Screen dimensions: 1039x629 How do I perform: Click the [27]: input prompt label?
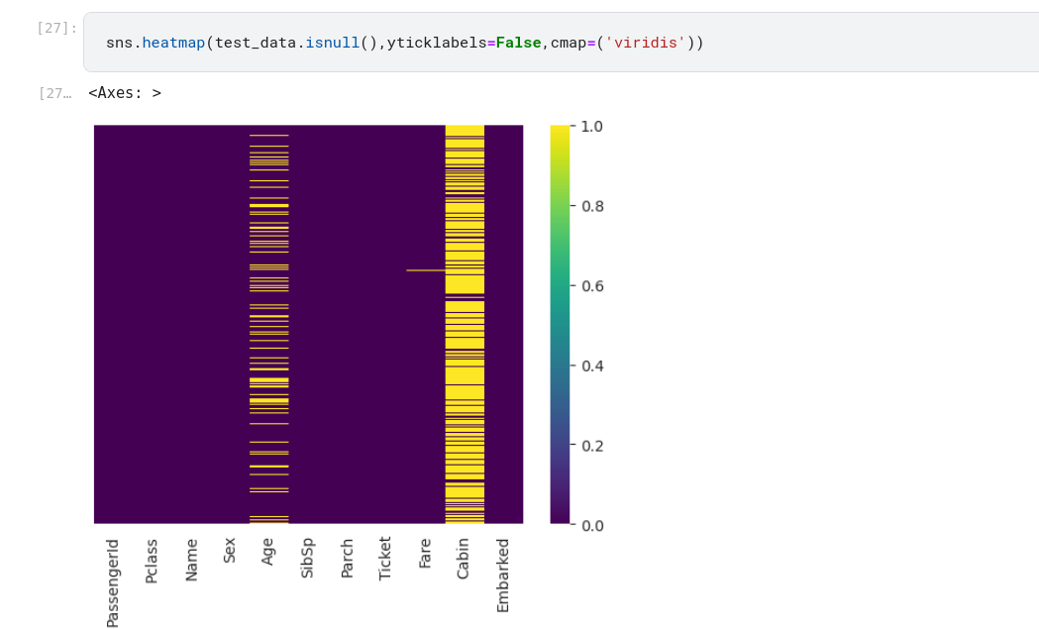tap(56, 28)
